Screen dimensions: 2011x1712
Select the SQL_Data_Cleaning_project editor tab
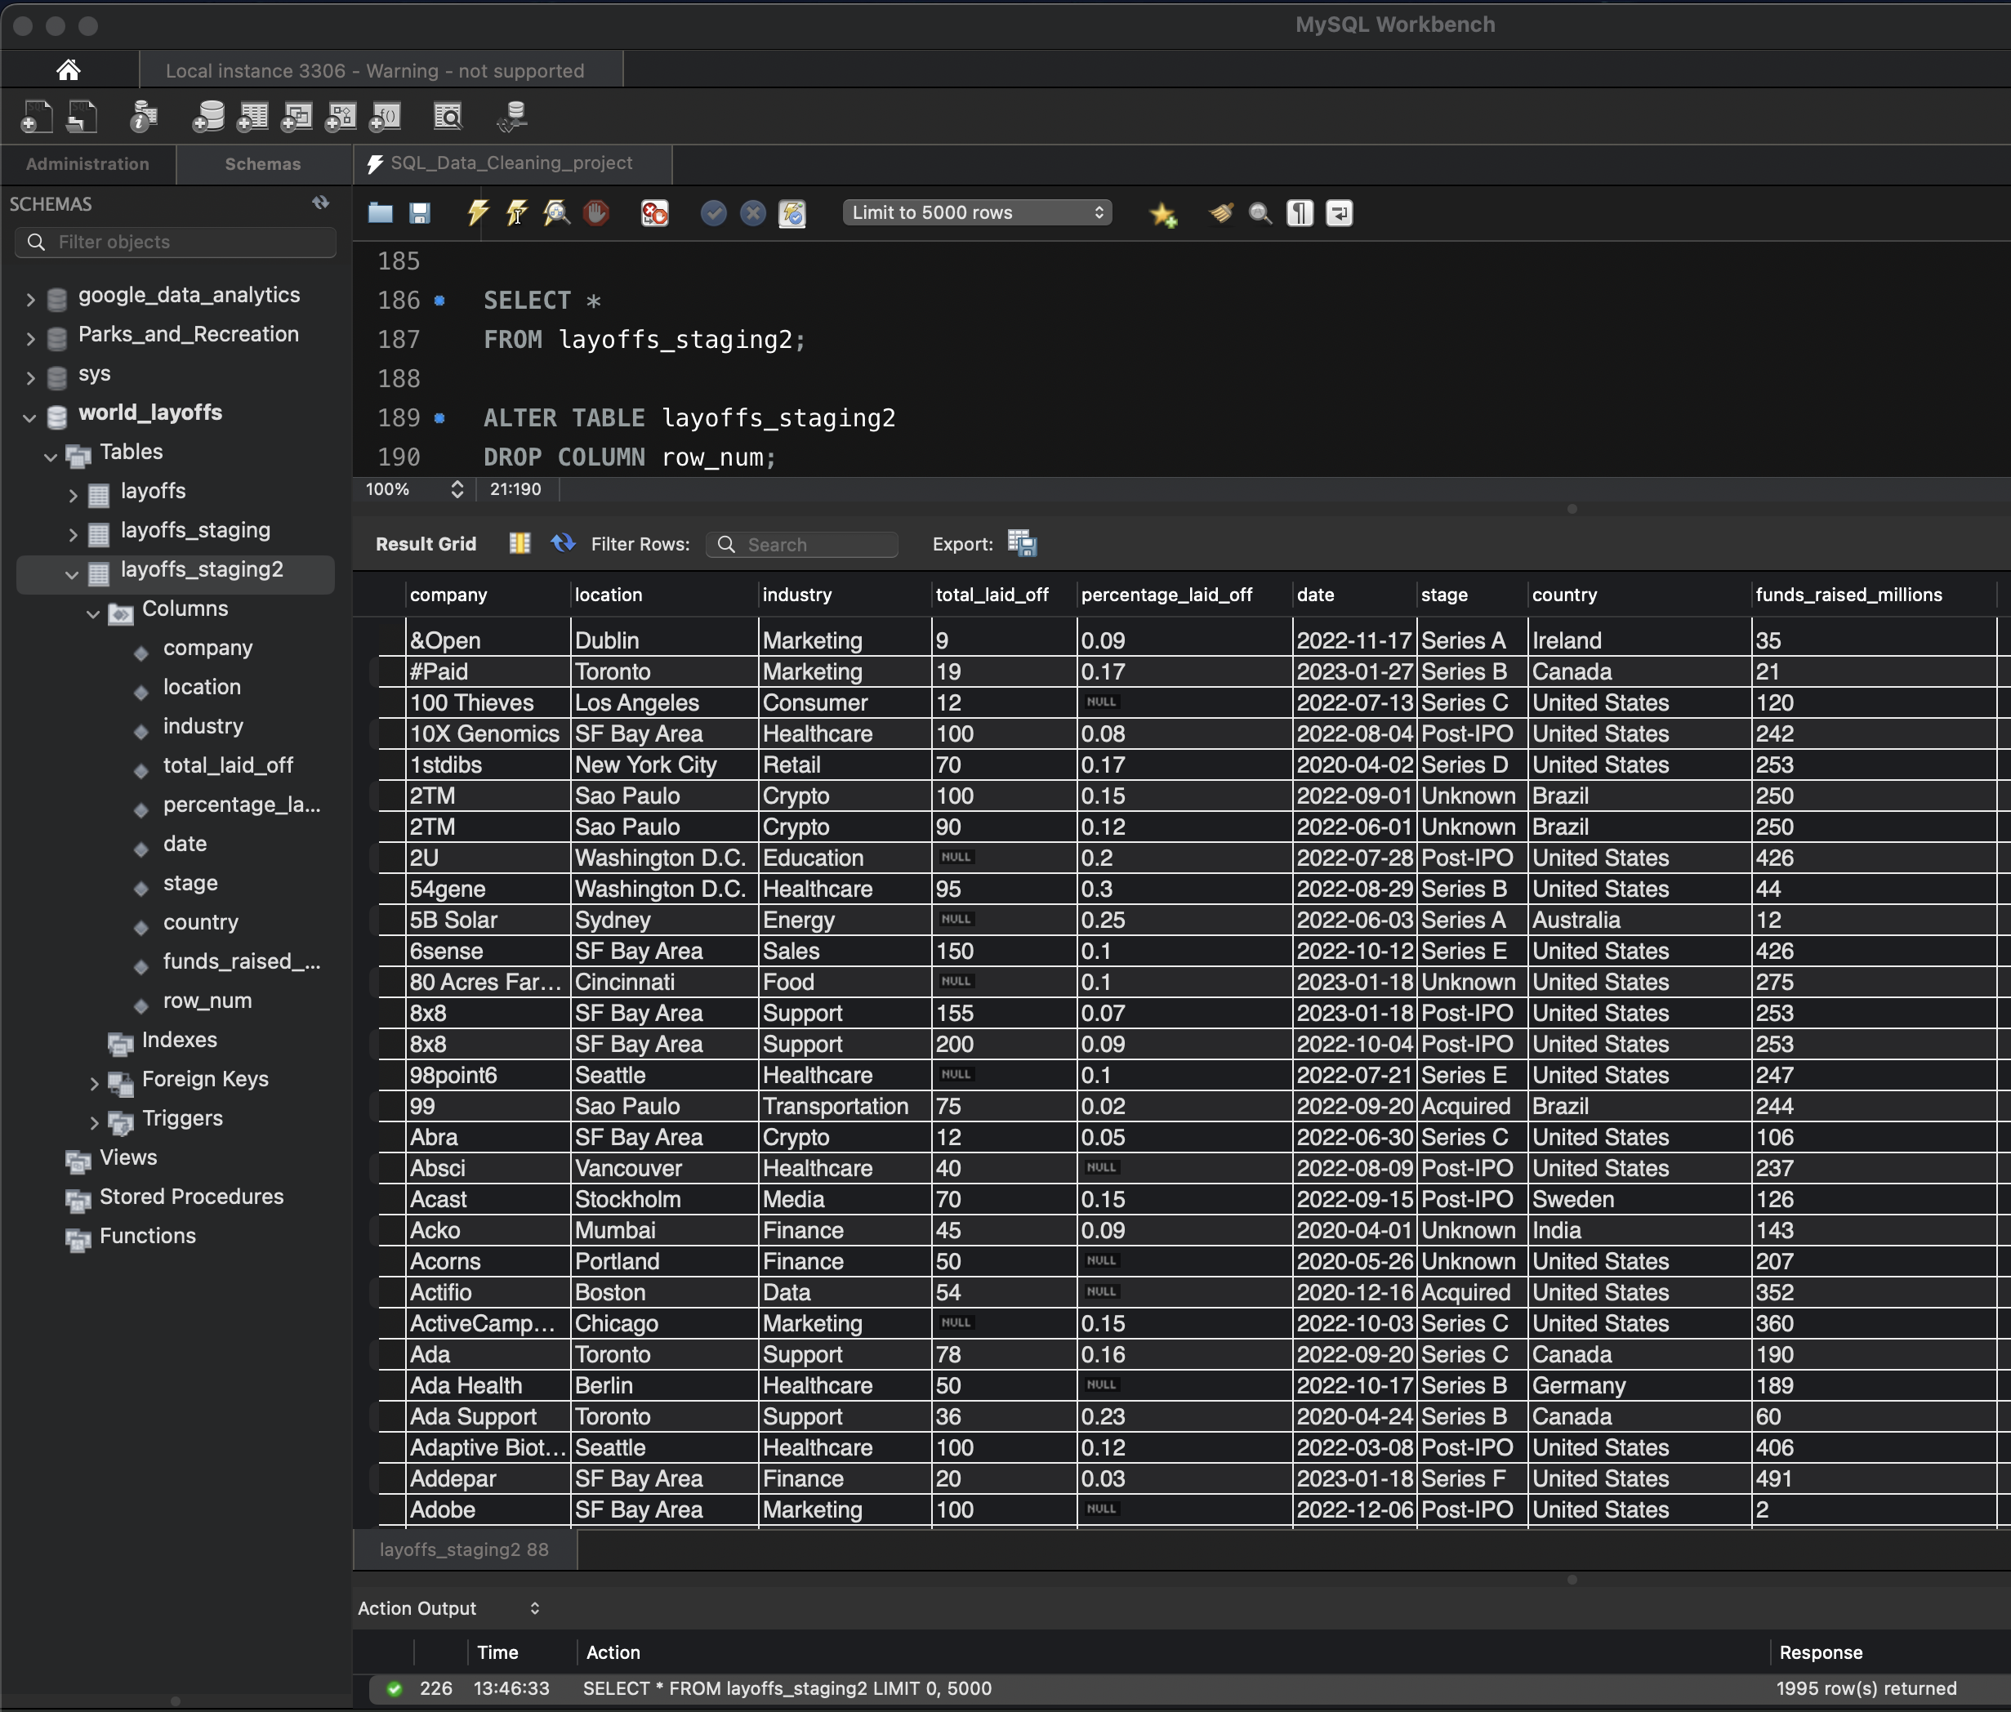click(x=512, y=164)
